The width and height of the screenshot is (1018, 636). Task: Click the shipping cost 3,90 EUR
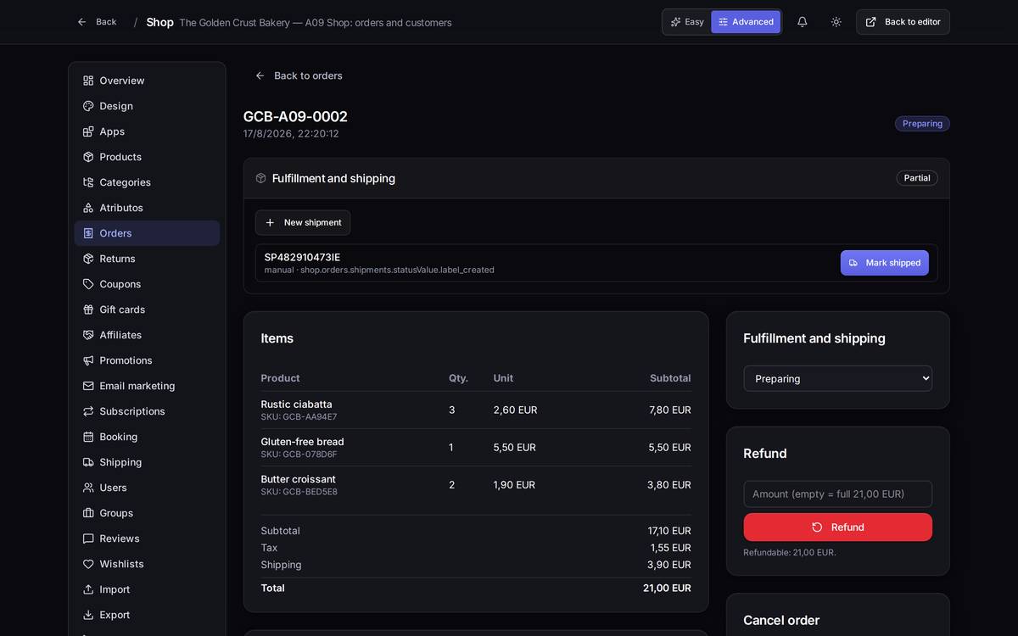(x=669, y=565)
